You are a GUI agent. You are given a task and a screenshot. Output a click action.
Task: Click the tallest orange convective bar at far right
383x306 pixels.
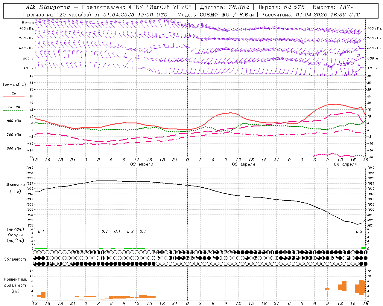[x=361, y=287]
